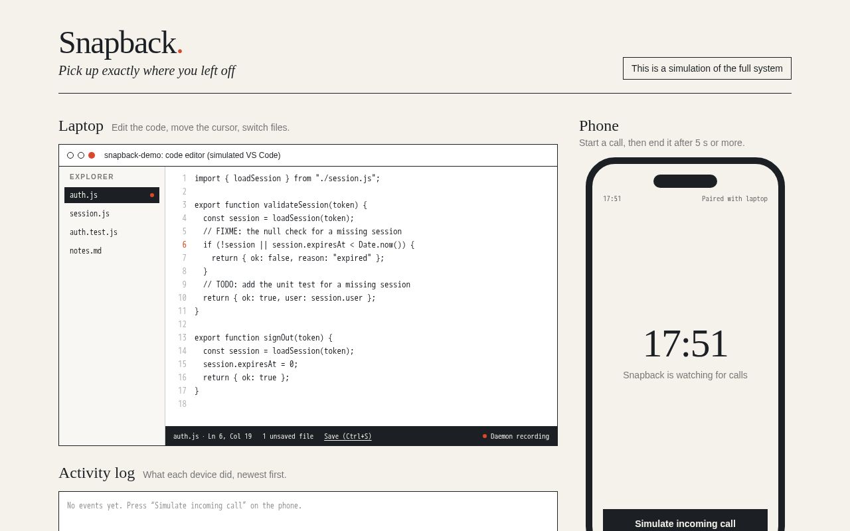Click the Phone section heading

tap(599, 125)
